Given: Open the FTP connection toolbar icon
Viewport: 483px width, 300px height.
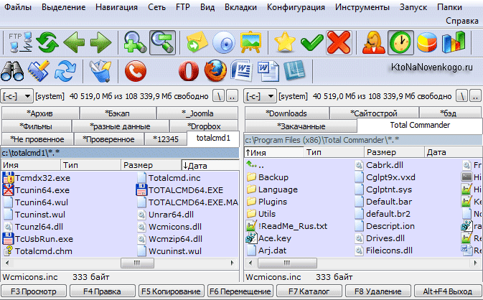Looking at the screenshot, I should (19, 42).
